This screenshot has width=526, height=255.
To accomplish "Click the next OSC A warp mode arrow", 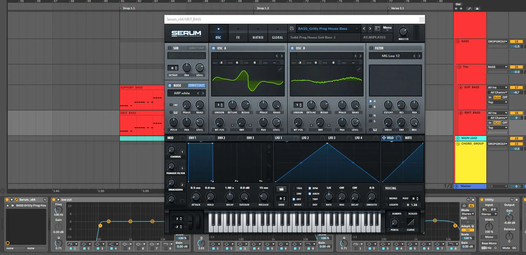I will pos(250,125).
